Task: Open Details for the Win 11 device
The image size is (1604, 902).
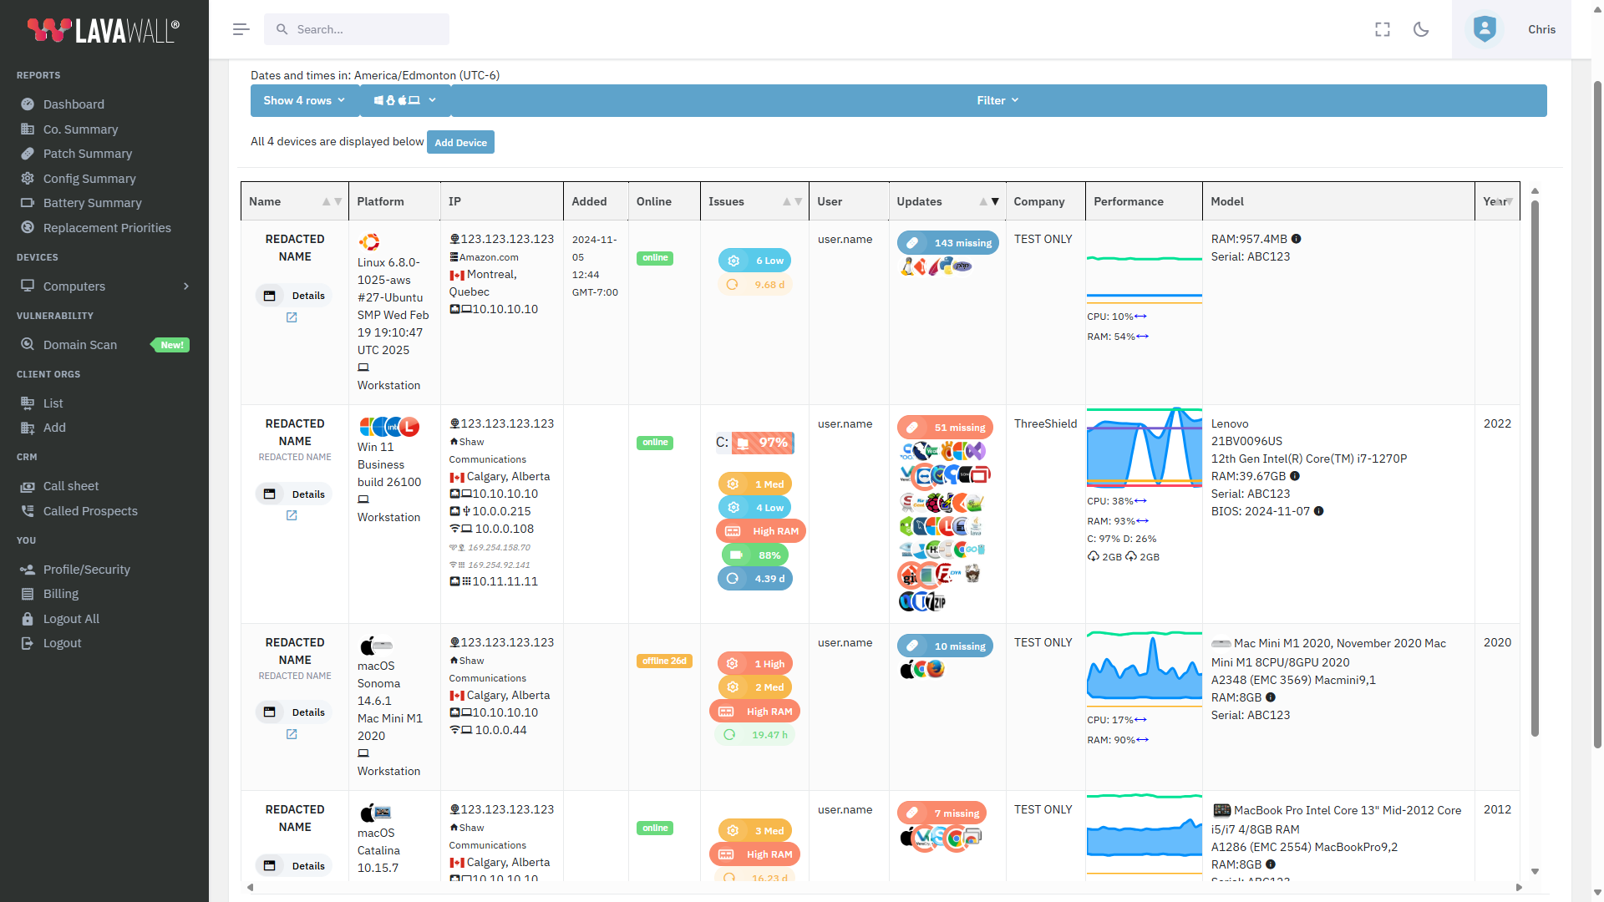Action: coord(294,494)
